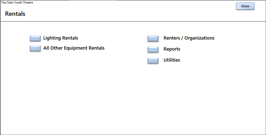This screenshot has height=135, width=266.
Task: Open All Other Equipment Rentals via its blue button
Action: 35,48
